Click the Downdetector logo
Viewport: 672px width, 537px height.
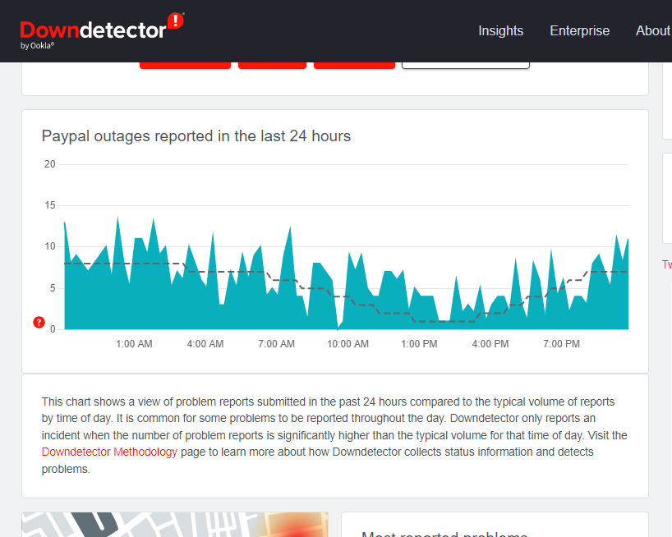pos(102,31)
